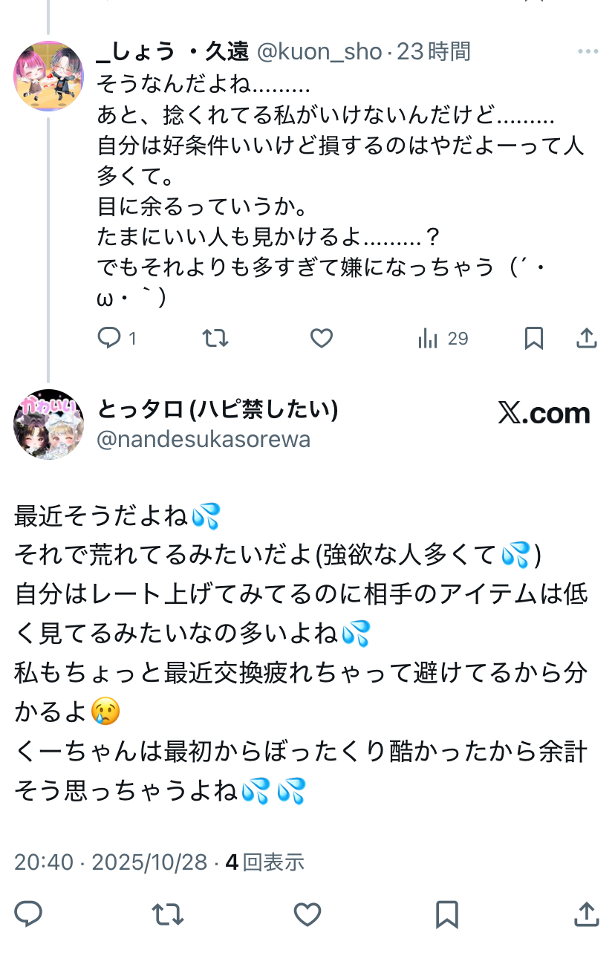Bookmark the main post by とっタロ
This screenshot has height=973, width=615.
(x=446, y=914)
